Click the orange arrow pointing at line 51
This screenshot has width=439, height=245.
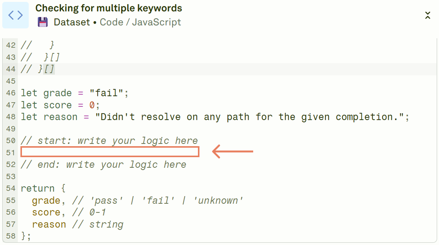(x=233, y=151)
